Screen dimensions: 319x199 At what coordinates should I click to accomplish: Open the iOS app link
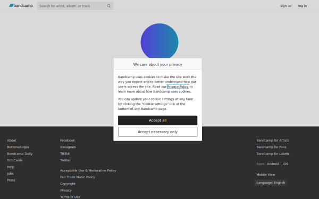pyautogui.click(x=285, y=164)
